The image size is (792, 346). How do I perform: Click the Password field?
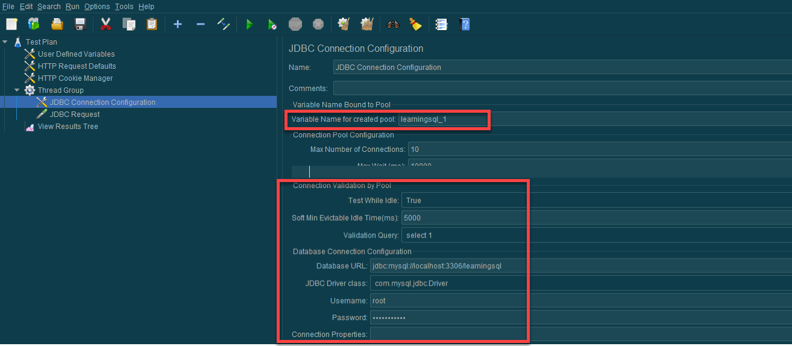(581, 318)
